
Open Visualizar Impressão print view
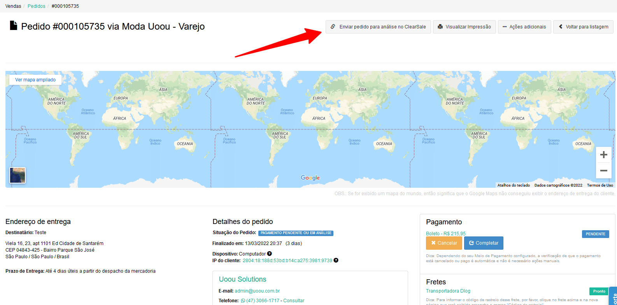coord(465,27)
